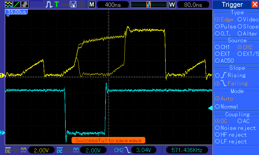Click the waveform display icon in top-left
Viewport: 259px width, 155px height.
tap(9, 5)
